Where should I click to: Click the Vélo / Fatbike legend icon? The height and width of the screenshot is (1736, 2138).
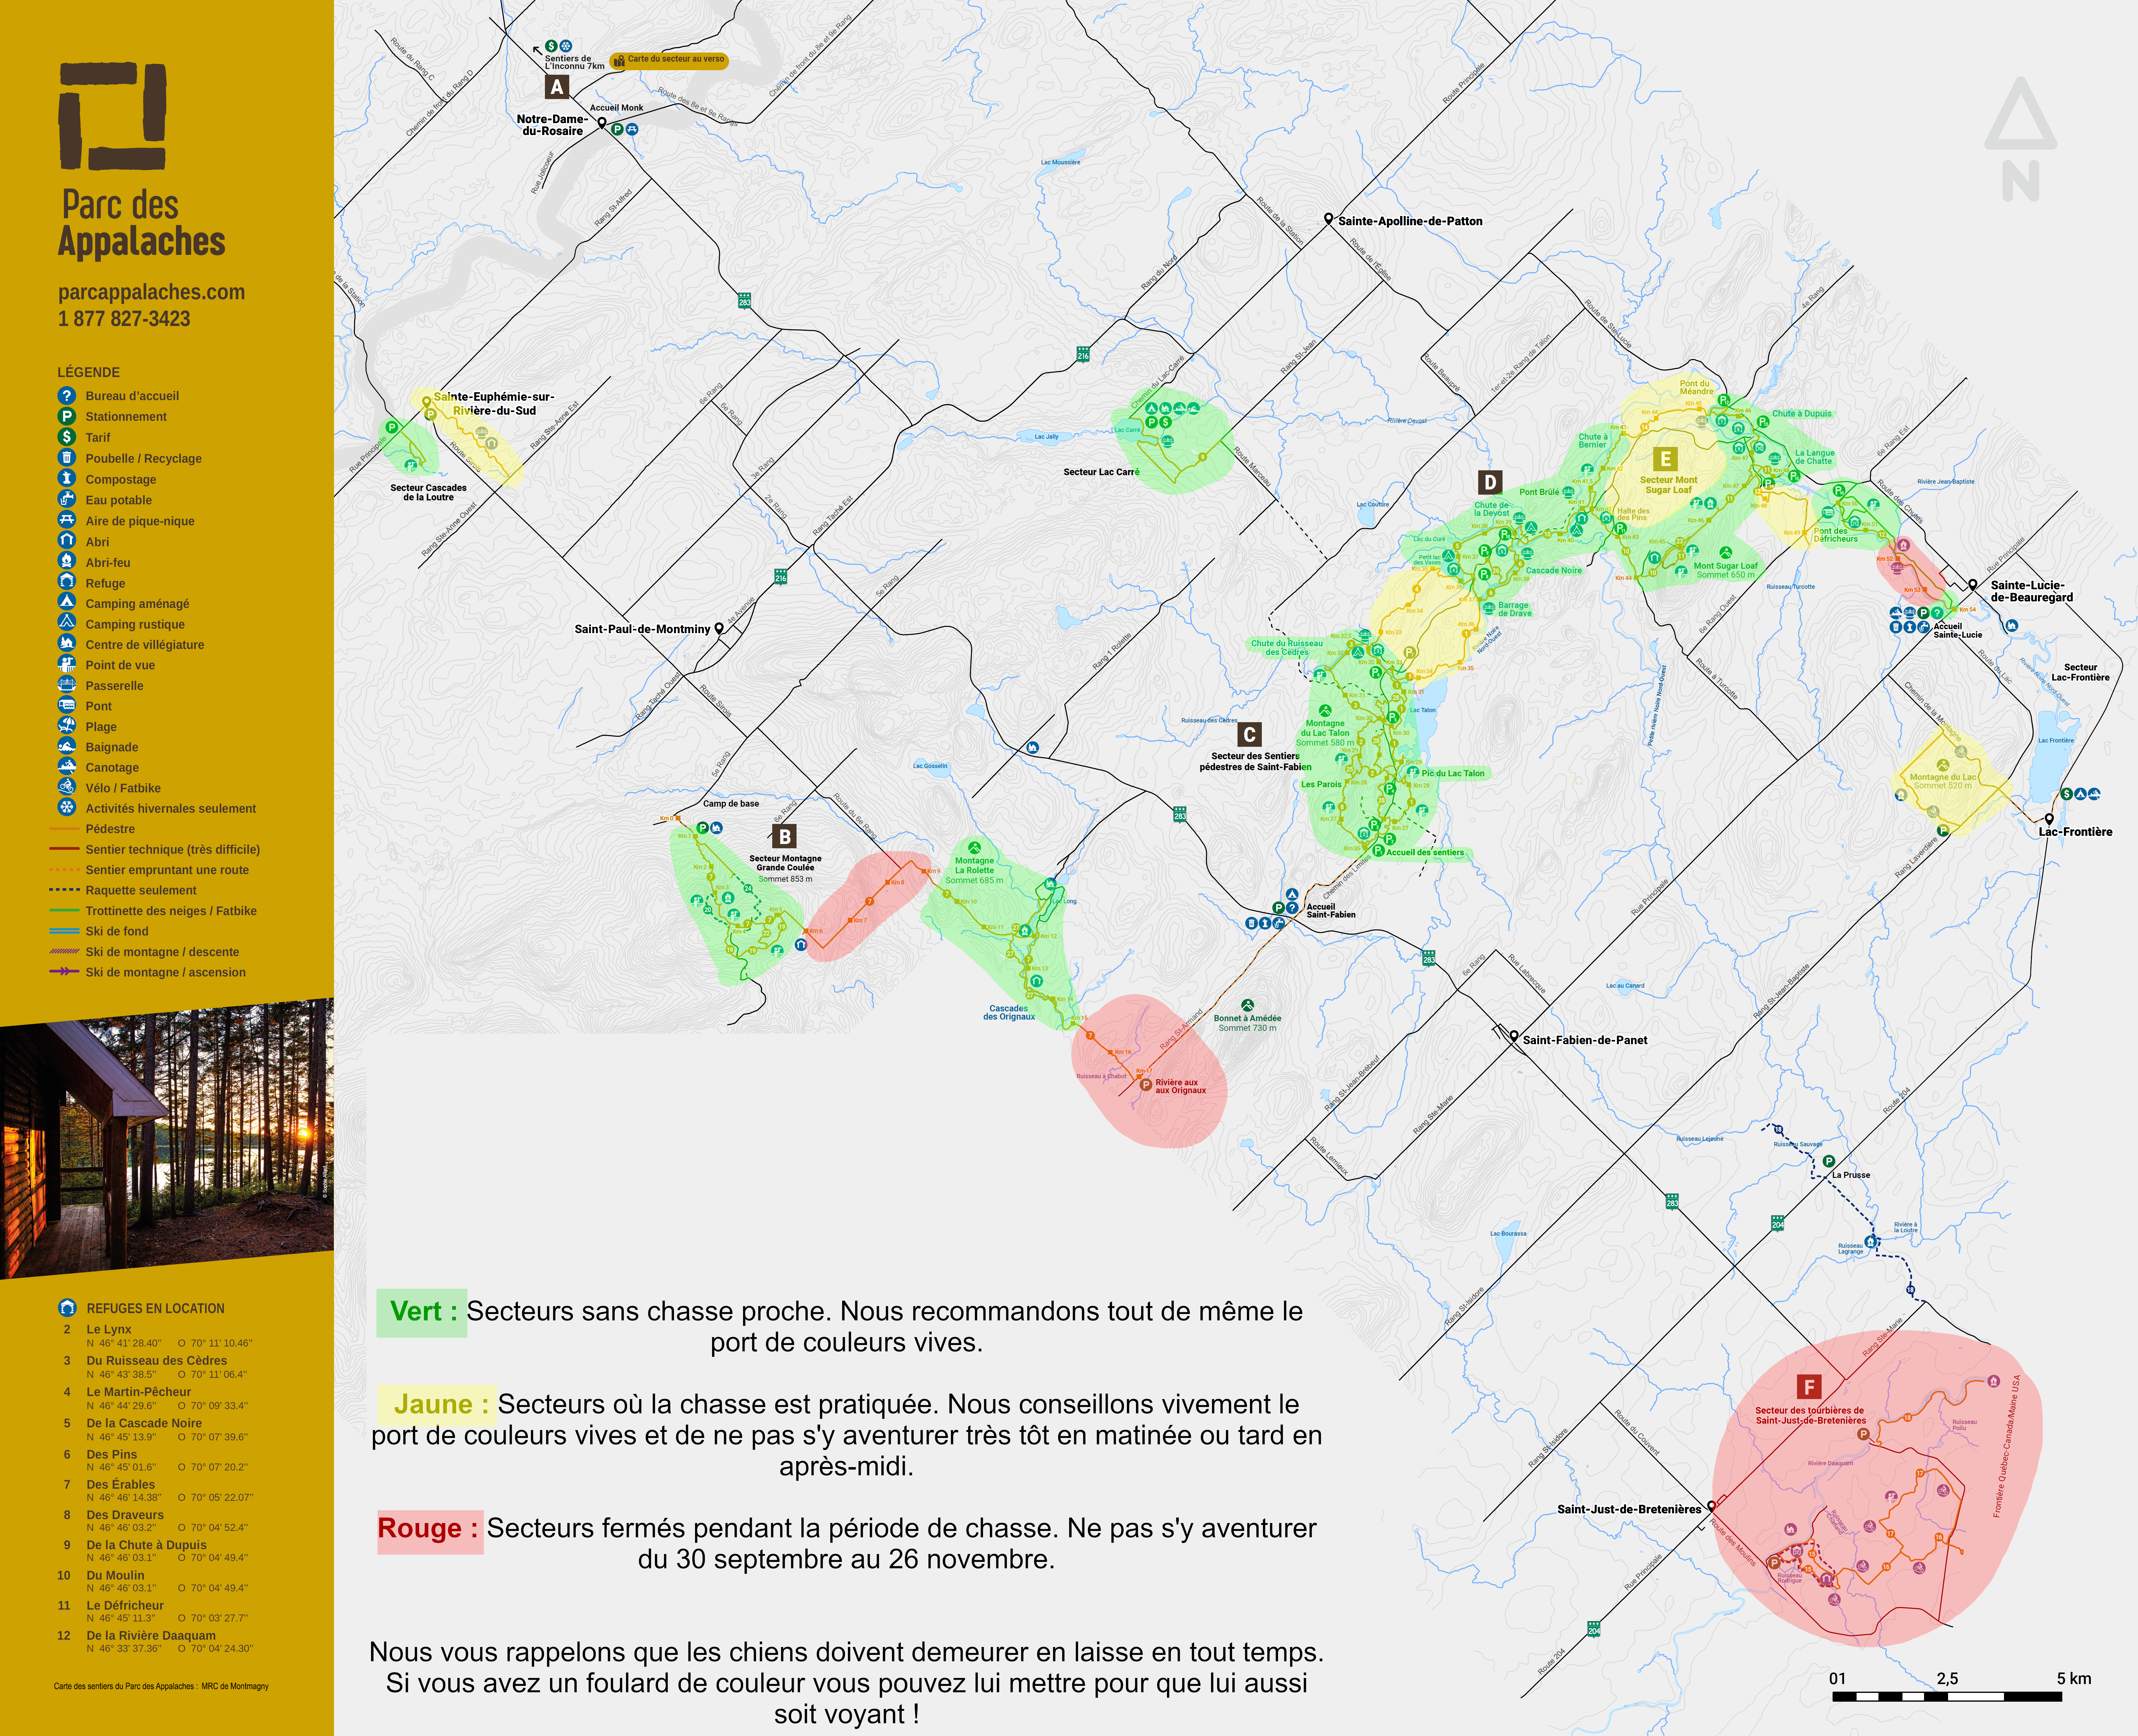coord(67,787)
